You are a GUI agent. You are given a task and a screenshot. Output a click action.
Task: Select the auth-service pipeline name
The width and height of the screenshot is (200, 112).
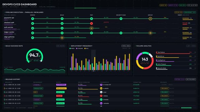click(8, 27)
